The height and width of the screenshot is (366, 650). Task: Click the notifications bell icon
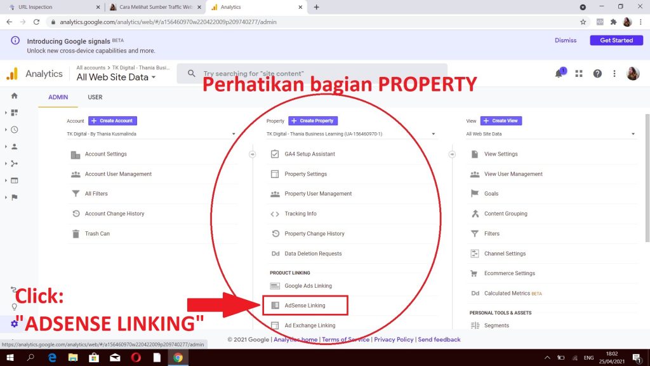[559, 74]
